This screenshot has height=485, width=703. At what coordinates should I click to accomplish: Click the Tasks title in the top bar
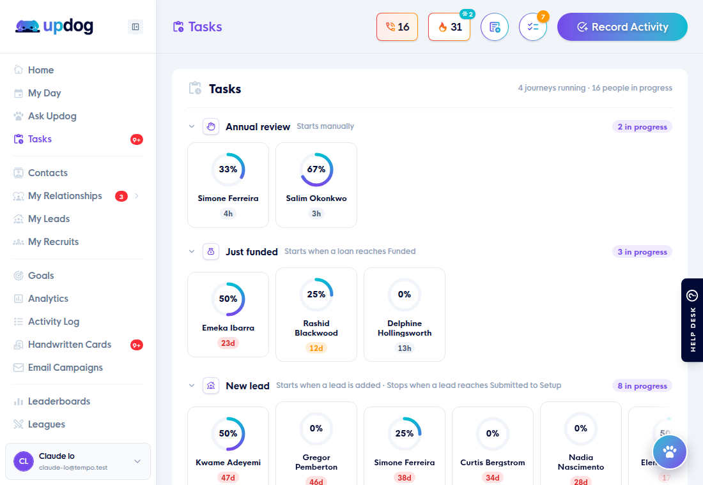205,27
